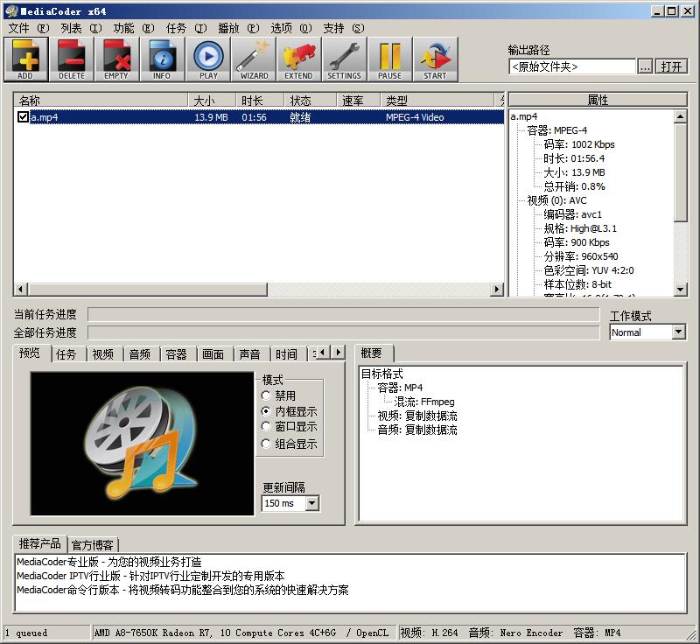Open the EXTEND plugins icon
This screenshot has height=644, width=700.
coord(299,59)
